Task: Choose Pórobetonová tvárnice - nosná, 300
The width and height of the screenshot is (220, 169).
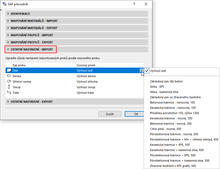Action: pos(174,134)
